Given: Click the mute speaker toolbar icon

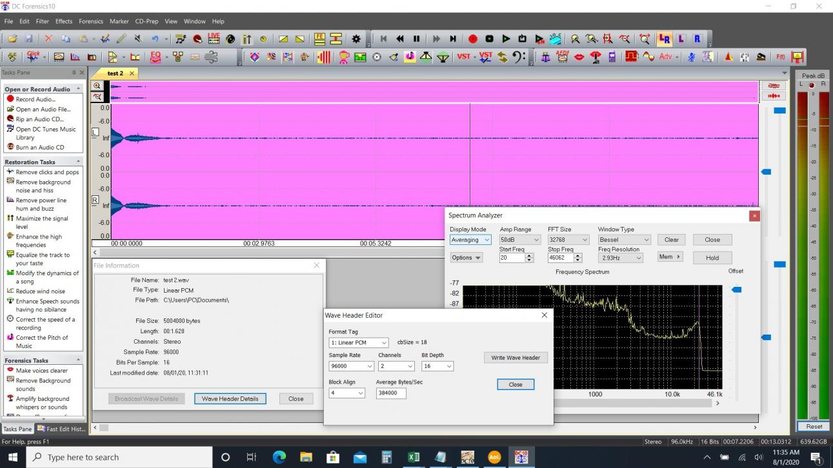Looking at the screenshot, I should tap(138, 39).
